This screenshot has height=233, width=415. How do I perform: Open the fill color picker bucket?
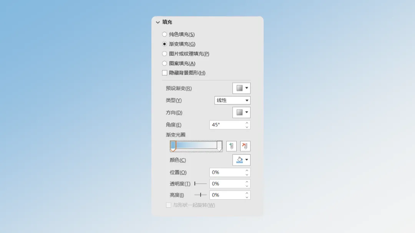point(239,160)
